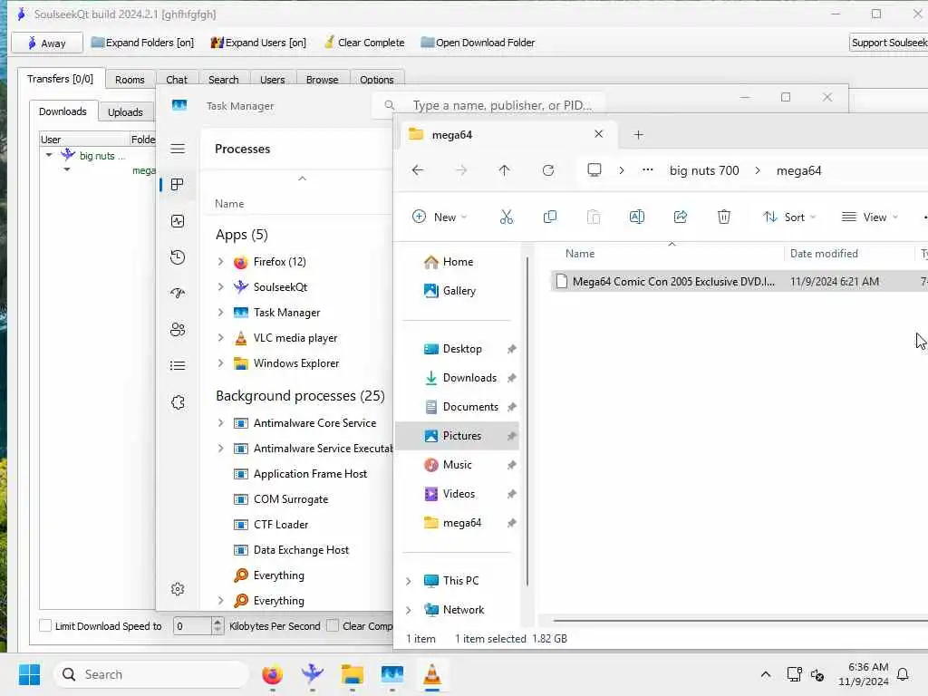Switch to Options tab in Soulseek
Image resolution: width=928 pixels, height=696 pixels.
click(376, 80)
